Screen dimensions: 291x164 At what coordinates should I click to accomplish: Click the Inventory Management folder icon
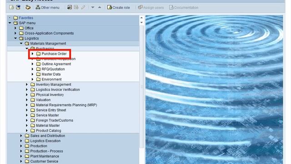pyautogui.click(x=33, y=84)
